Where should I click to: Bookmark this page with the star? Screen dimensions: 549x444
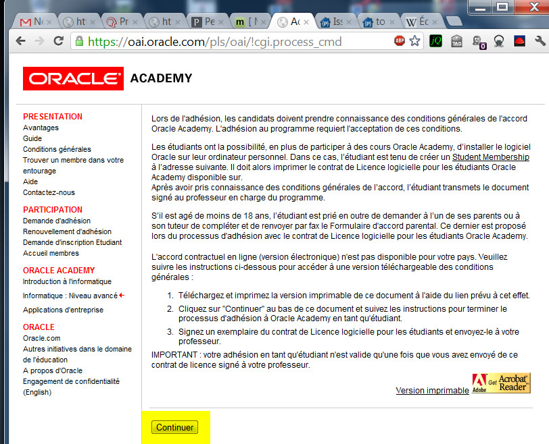tap(415, 41)
